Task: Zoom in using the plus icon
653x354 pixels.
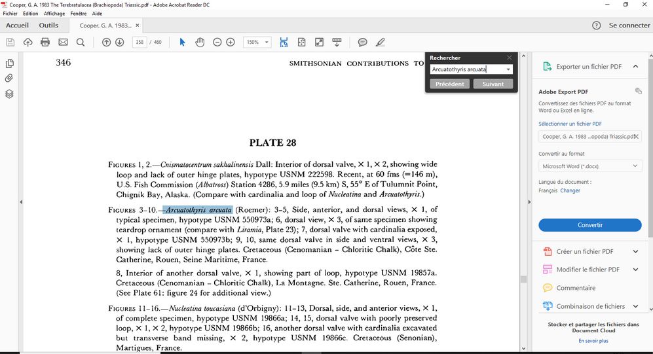Action: pos(231,42)
